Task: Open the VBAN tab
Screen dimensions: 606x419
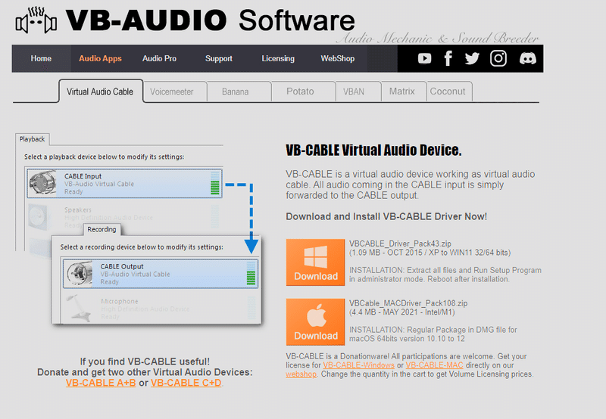Action: tap(354, 92)
